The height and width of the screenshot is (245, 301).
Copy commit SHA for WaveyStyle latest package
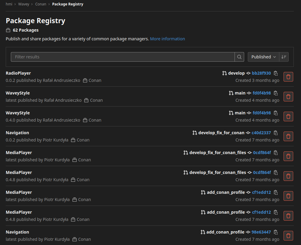tap(276, 93)
